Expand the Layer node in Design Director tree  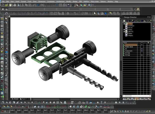(x=124, y=24)
